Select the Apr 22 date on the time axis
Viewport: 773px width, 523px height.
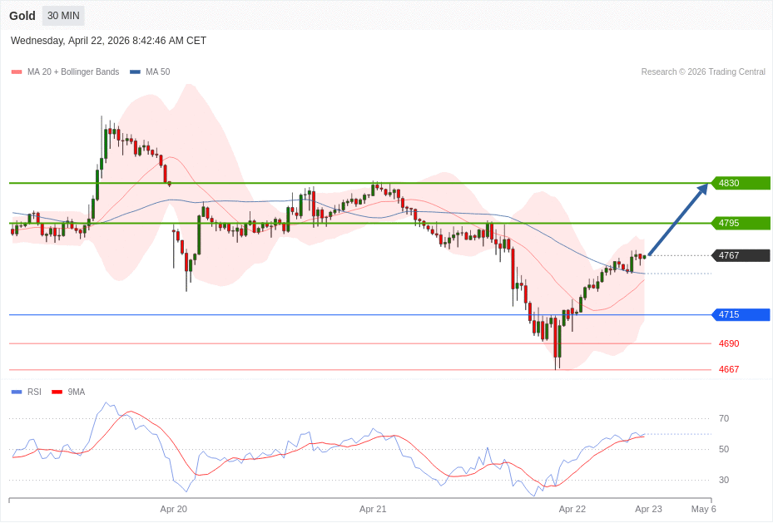tap(572, 509)
